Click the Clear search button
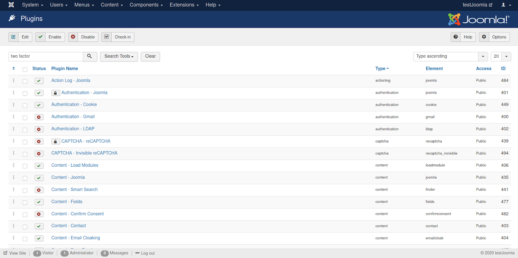The image size is (518, 258). click(x=150, y=56)
